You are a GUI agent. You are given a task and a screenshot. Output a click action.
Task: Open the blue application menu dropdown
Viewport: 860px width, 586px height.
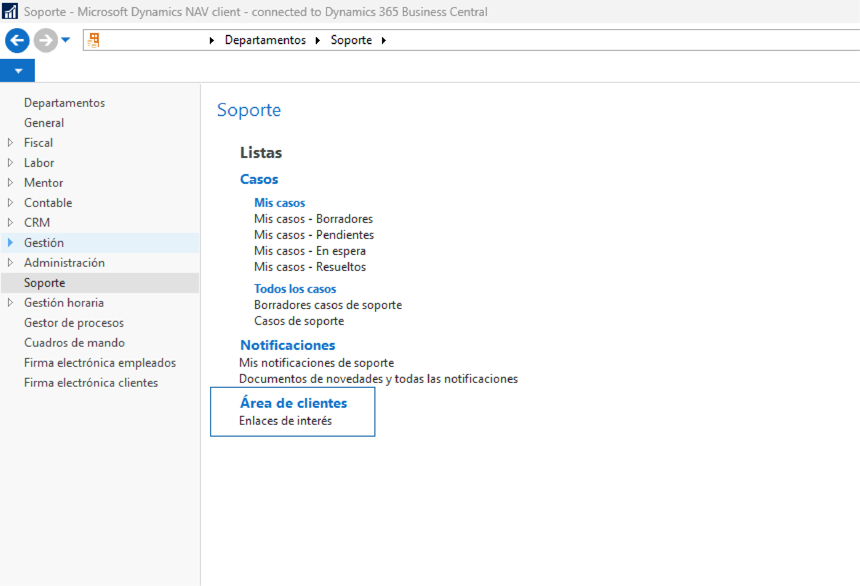17,70
